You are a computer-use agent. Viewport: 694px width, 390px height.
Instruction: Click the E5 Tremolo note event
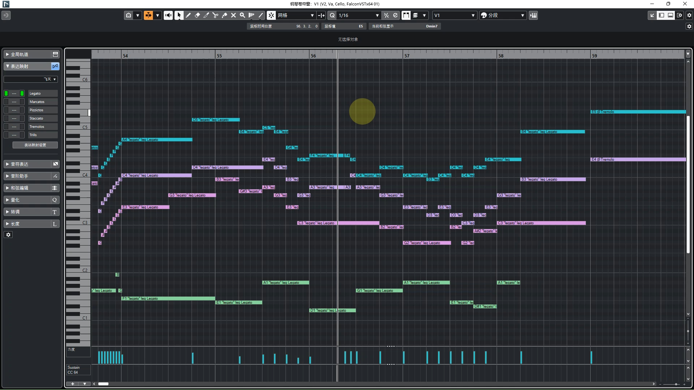click(x=638, y=112)
